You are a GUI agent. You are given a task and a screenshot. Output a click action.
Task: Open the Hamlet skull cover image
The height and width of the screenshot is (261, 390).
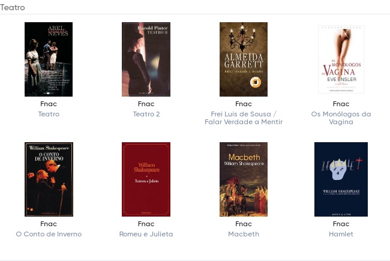[341, 179]
